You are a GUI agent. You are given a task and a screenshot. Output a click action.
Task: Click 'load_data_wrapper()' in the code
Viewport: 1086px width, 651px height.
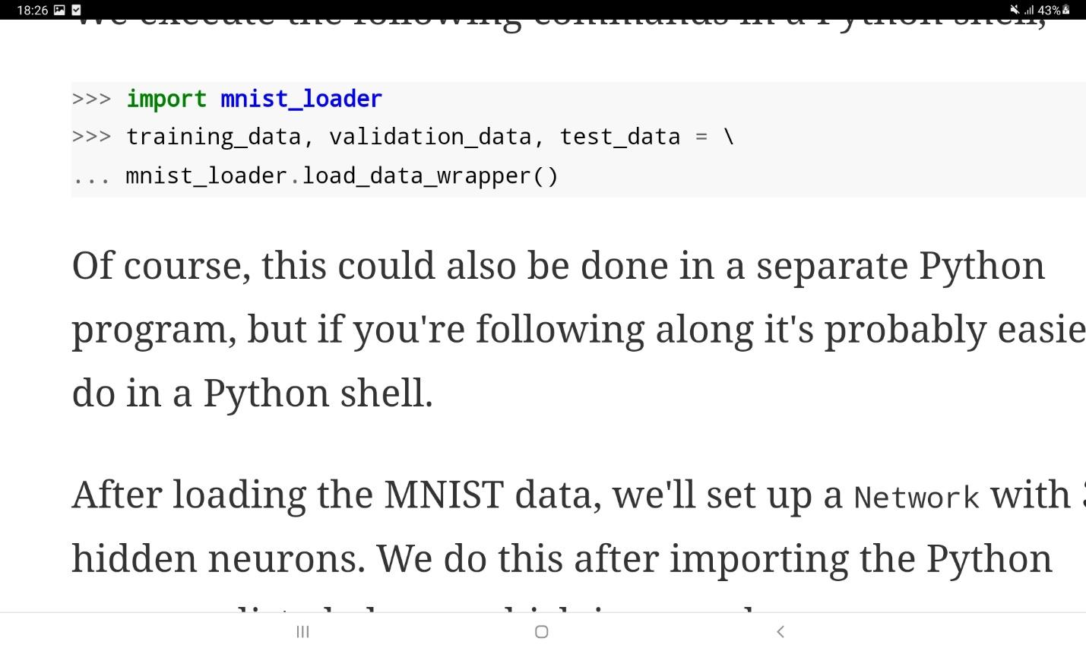(x=430, y=175)
